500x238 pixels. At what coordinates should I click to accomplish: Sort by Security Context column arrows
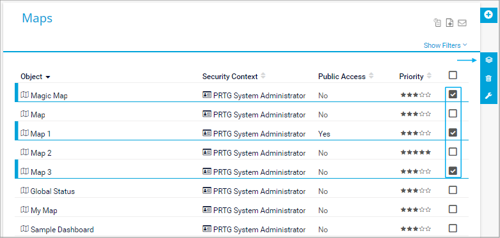coord(262,76)
